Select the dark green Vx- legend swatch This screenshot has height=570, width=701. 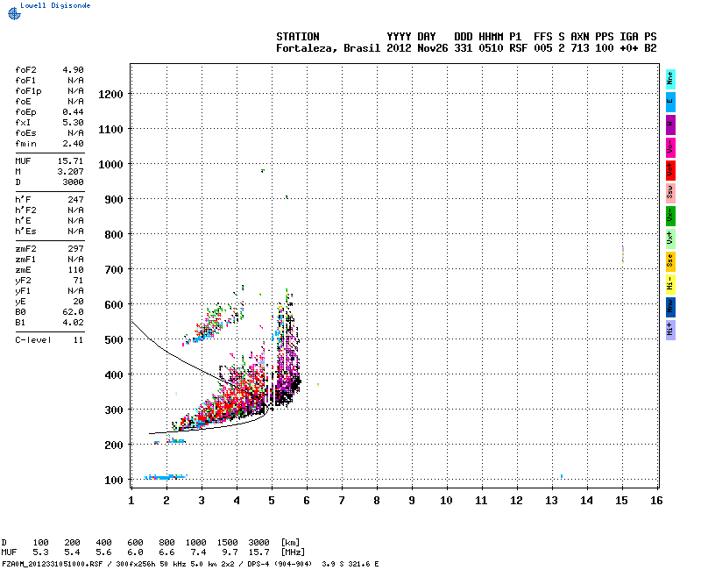click(x=670, y=216)
